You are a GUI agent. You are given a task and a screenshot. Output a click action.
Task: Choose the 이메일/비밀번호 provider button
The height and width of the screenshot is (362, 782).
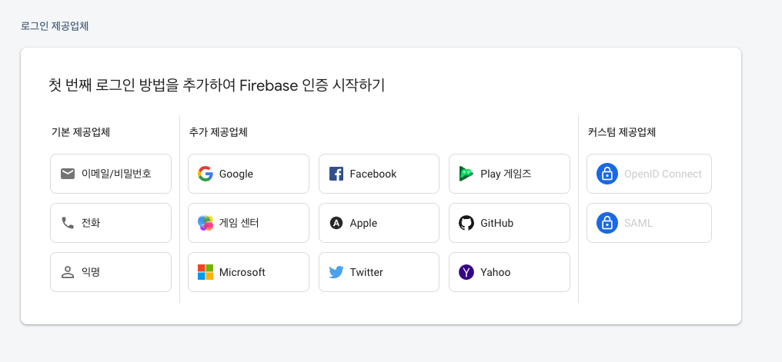(111, 174)
